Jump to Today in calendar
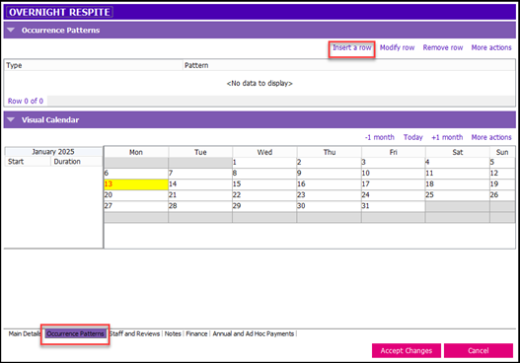 click(412, 137)
